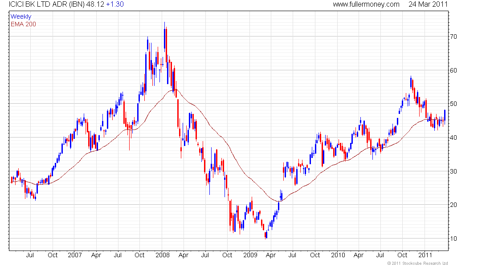Click the early 2008 peak candlestick near 74
Image resolution: width=490 pixels, height=267 pixels.
click(164, 37)
